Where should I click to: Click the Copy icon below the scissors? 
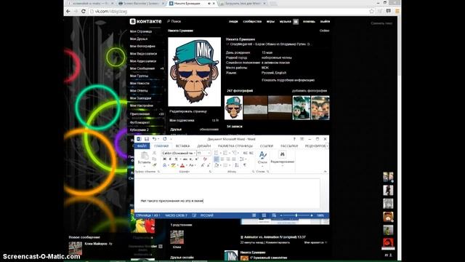pyautogui.click(x=154, y=159)
